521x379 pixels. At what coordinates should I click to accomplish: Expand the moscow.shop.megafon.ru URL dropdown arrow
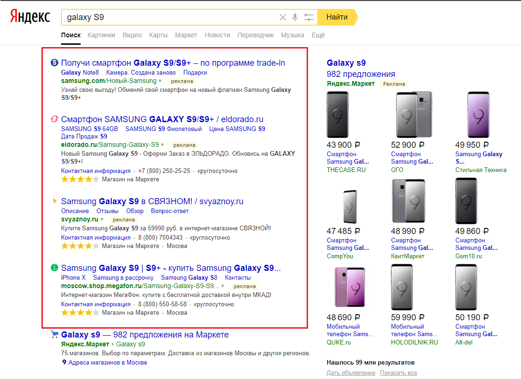[223, 286]
